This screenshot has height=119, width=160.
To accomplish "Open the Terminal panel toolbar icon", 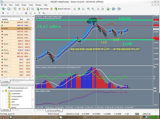I will [x=28, y=9].
